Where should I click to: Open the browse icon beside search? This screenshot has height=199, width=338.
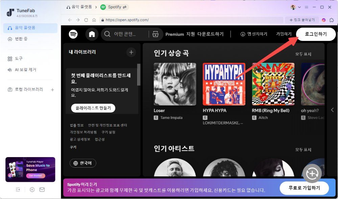[x=155, y=34]
